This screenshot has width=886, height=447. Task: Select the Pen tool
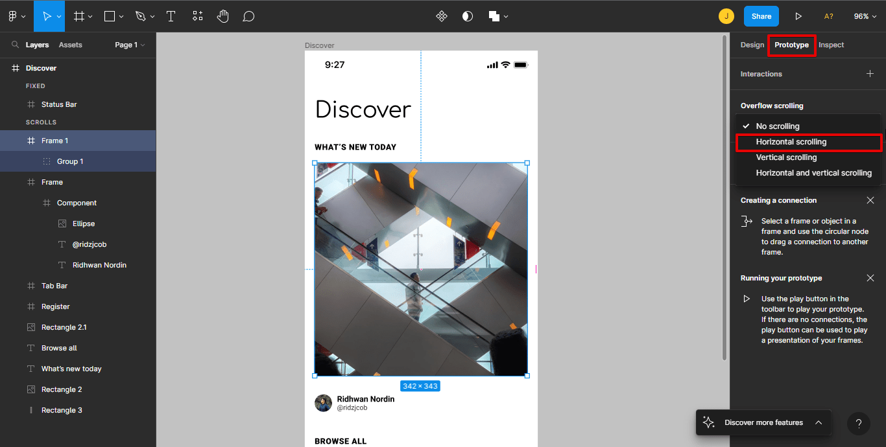(x=139, y=16)
